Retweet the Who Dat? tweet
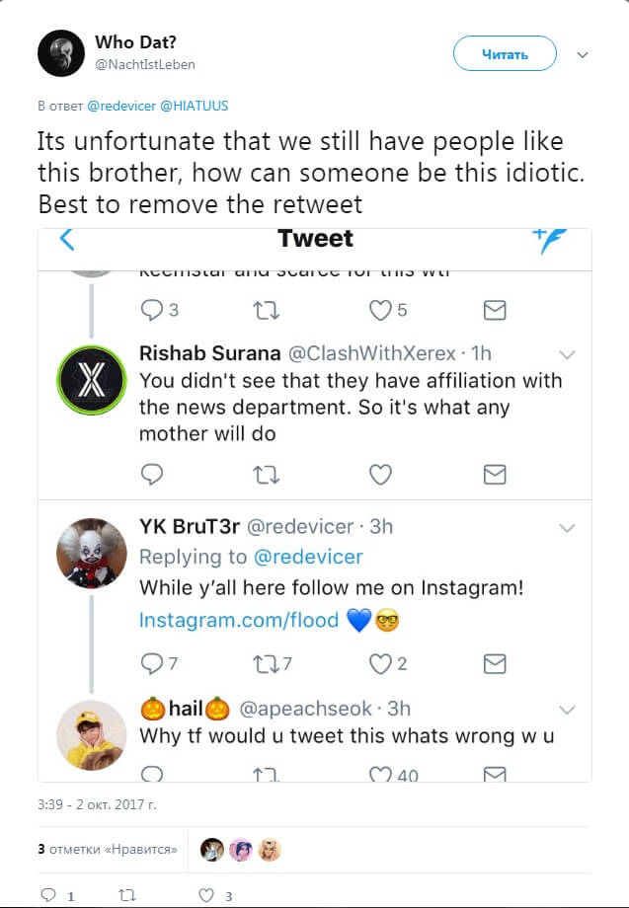Image resolution: width=629 pixels, height=908 pixels. [126, 895]
